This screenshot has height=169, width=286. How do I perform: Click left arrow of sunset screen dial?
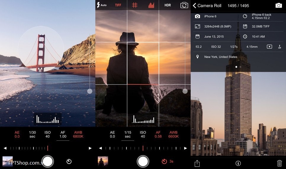[x=100, y=148]
